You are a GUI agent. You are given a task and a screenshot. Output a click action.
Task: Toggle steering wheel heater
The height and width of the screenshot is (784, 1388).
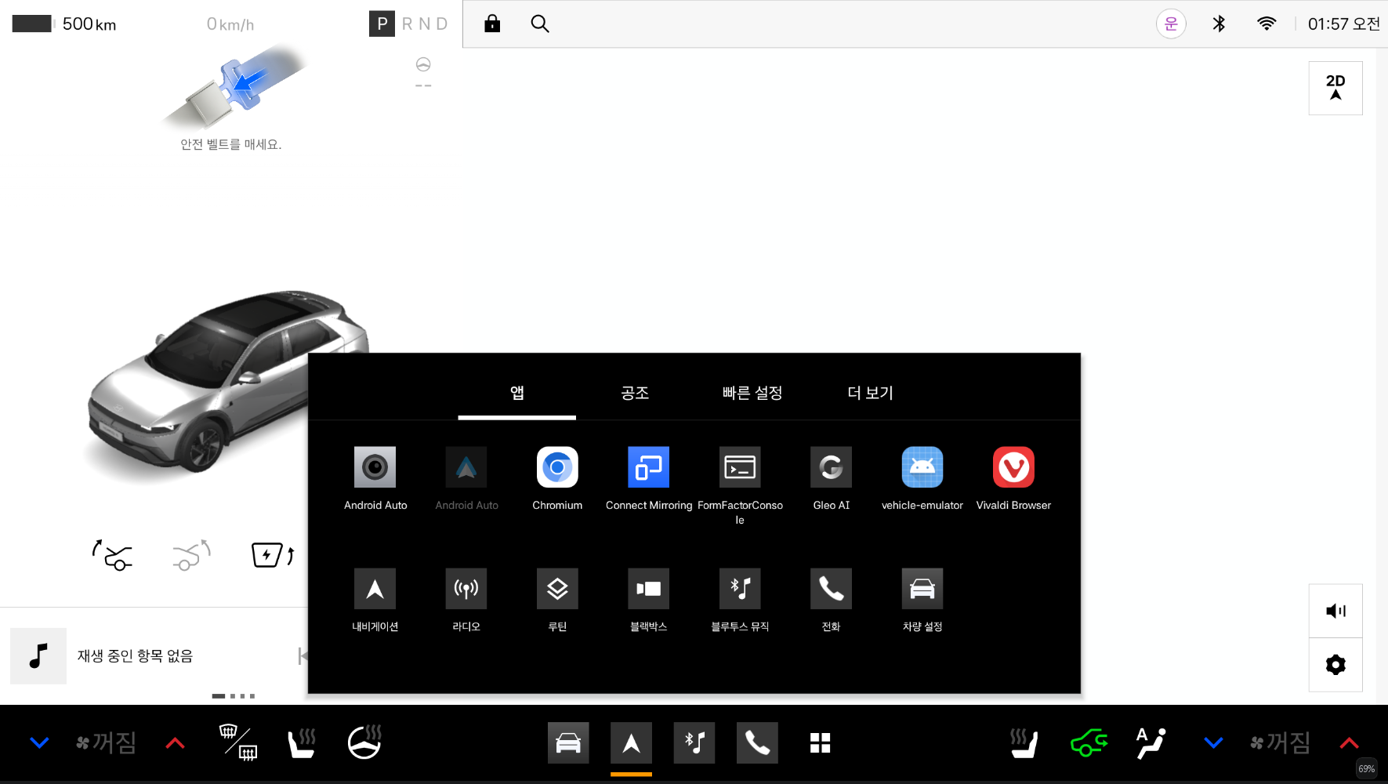(364, 742)
